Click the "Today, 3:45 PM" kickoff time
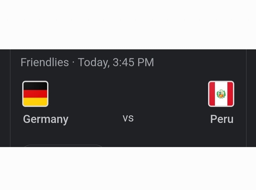 [116, 62]
